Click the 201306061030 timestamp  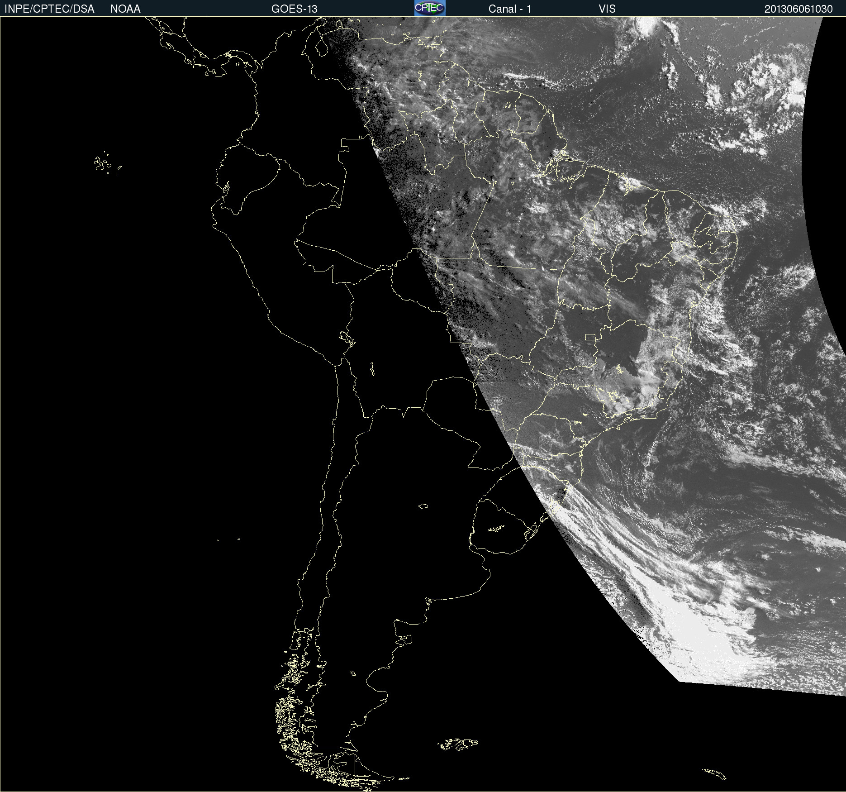(798, 9)
